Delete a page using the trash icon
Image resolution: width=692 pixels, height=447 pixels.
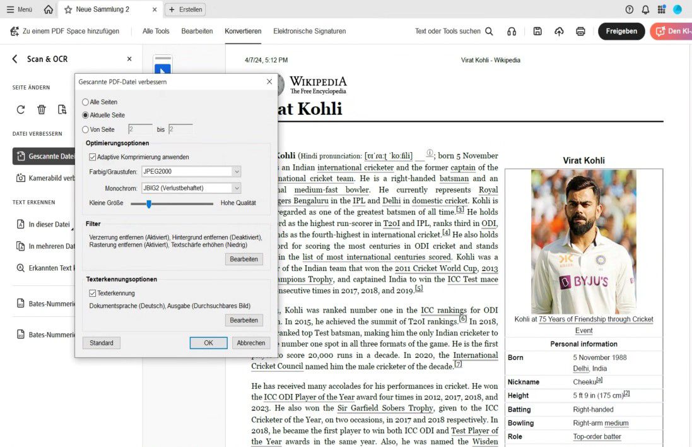[41, 109]
